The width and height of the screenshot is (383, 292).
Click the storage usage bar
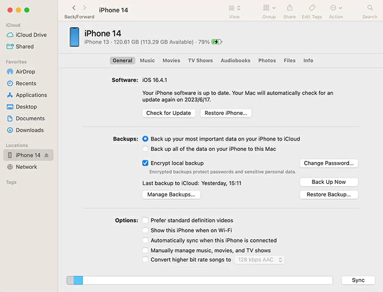199,280
